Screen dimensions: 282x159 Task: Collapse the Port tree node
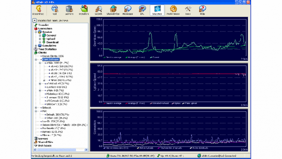[36, 111]
